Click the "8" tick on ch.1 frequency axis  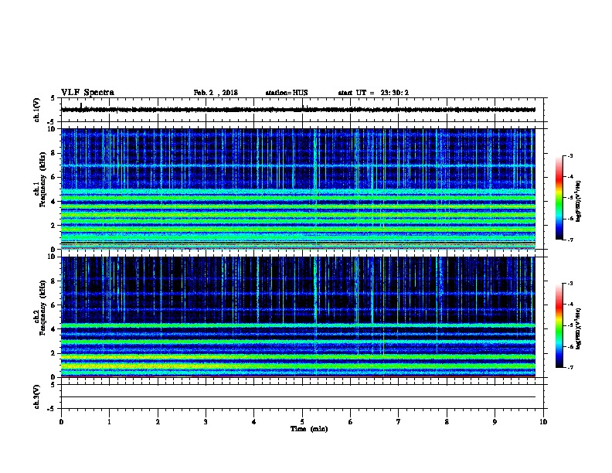pos(54,153)
